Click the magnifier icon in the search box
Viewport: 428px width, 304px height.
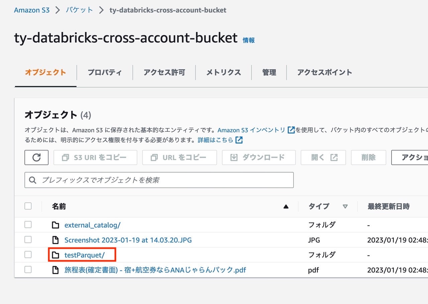(32, 180)
